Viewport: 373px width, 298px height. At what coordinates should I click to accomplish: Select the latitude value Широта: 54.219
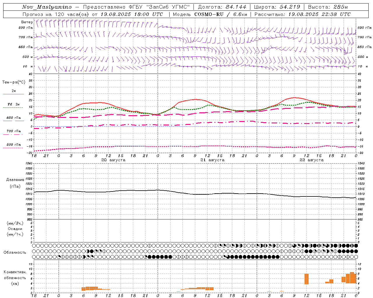point(277,7)
